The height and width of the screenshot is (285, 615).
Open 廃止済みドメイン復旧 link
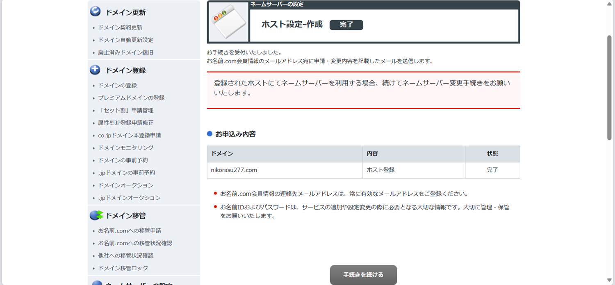point(125,52)
